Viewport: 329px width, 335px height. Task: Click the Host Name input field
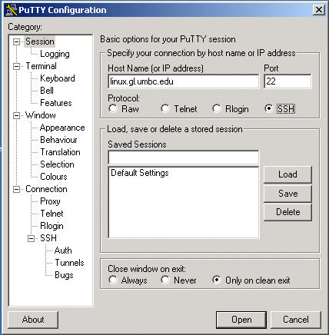pyautogui.click(x=184, y=81)
